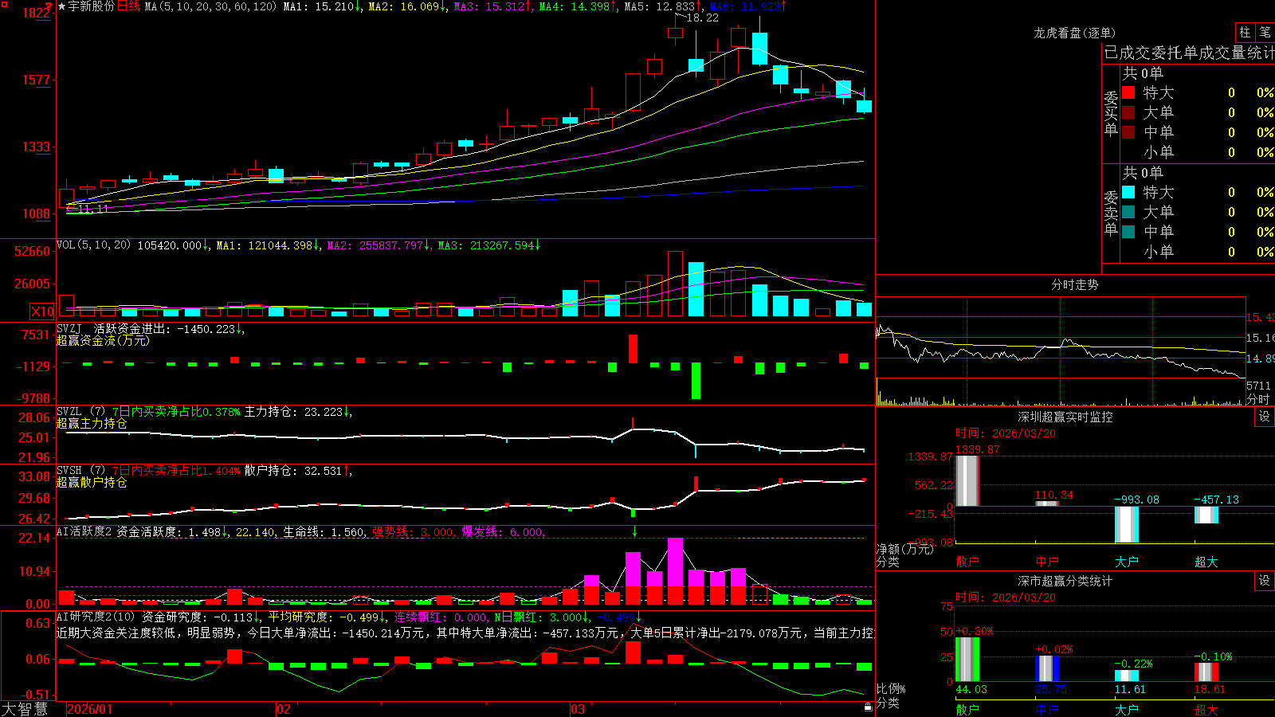The image size is (1275, 717).
Task: Click the 52660 volume axis label
Action: (x=33, y=251)
